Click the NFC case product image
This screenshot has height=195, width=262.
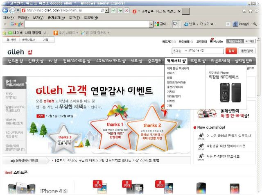[x=230, y=92]
